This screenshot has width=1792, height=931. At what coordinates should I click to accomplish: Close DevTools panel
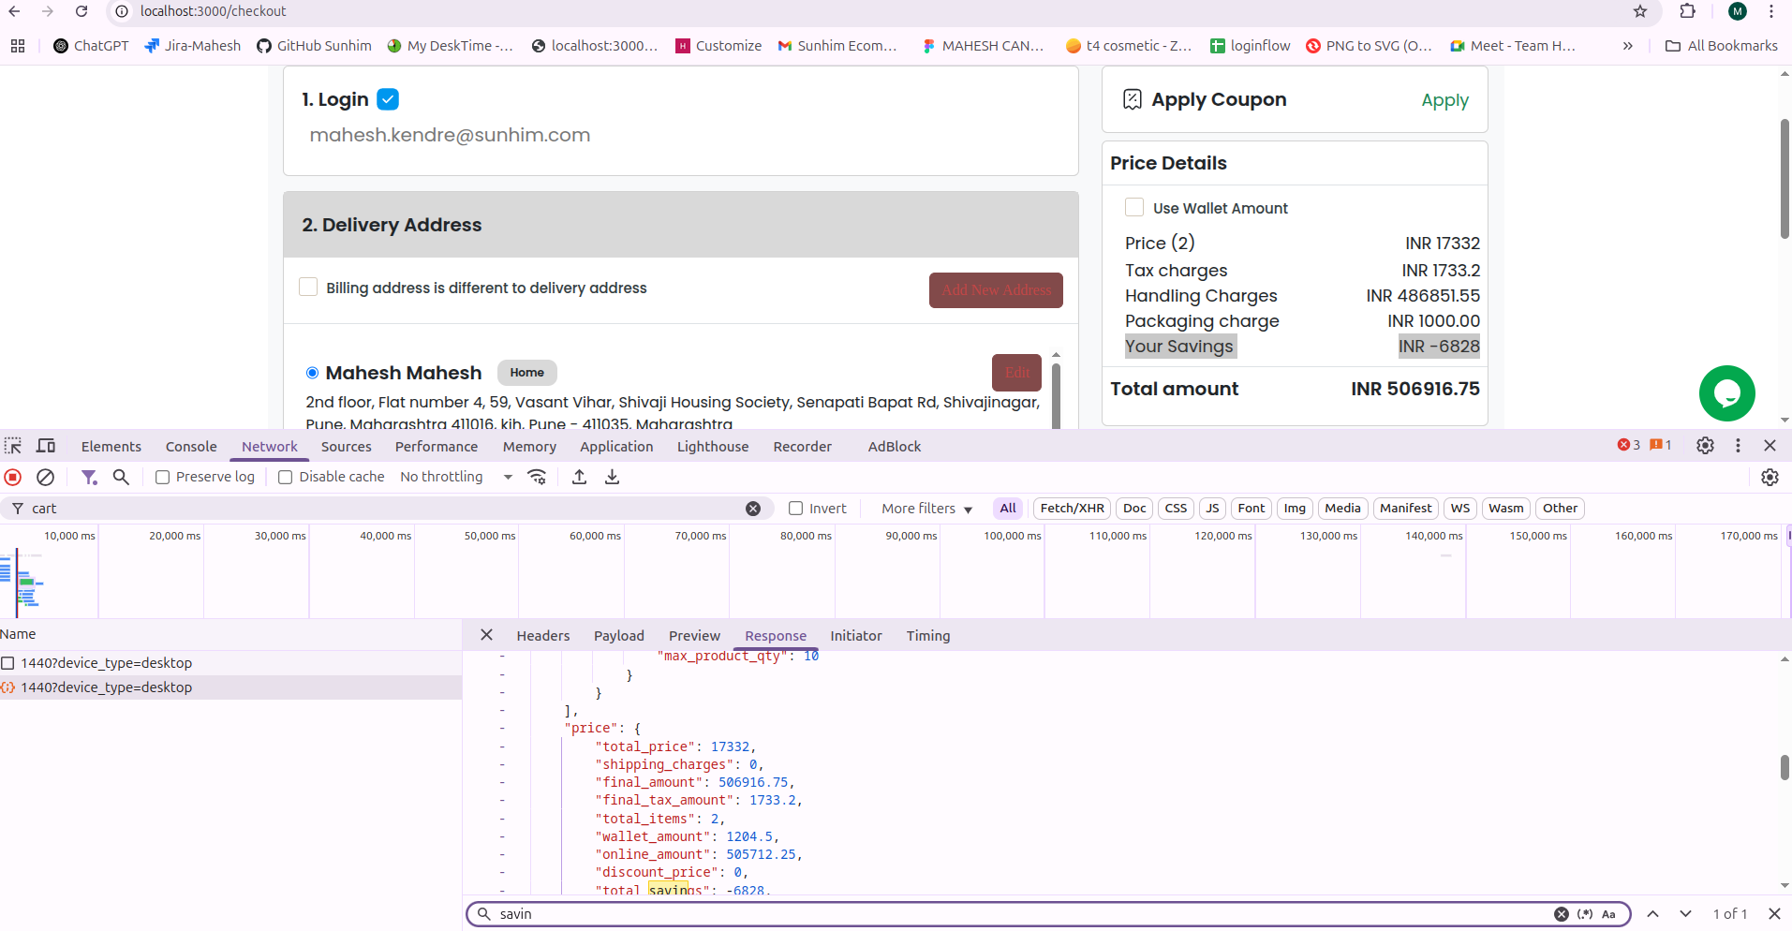point(1770,446)
